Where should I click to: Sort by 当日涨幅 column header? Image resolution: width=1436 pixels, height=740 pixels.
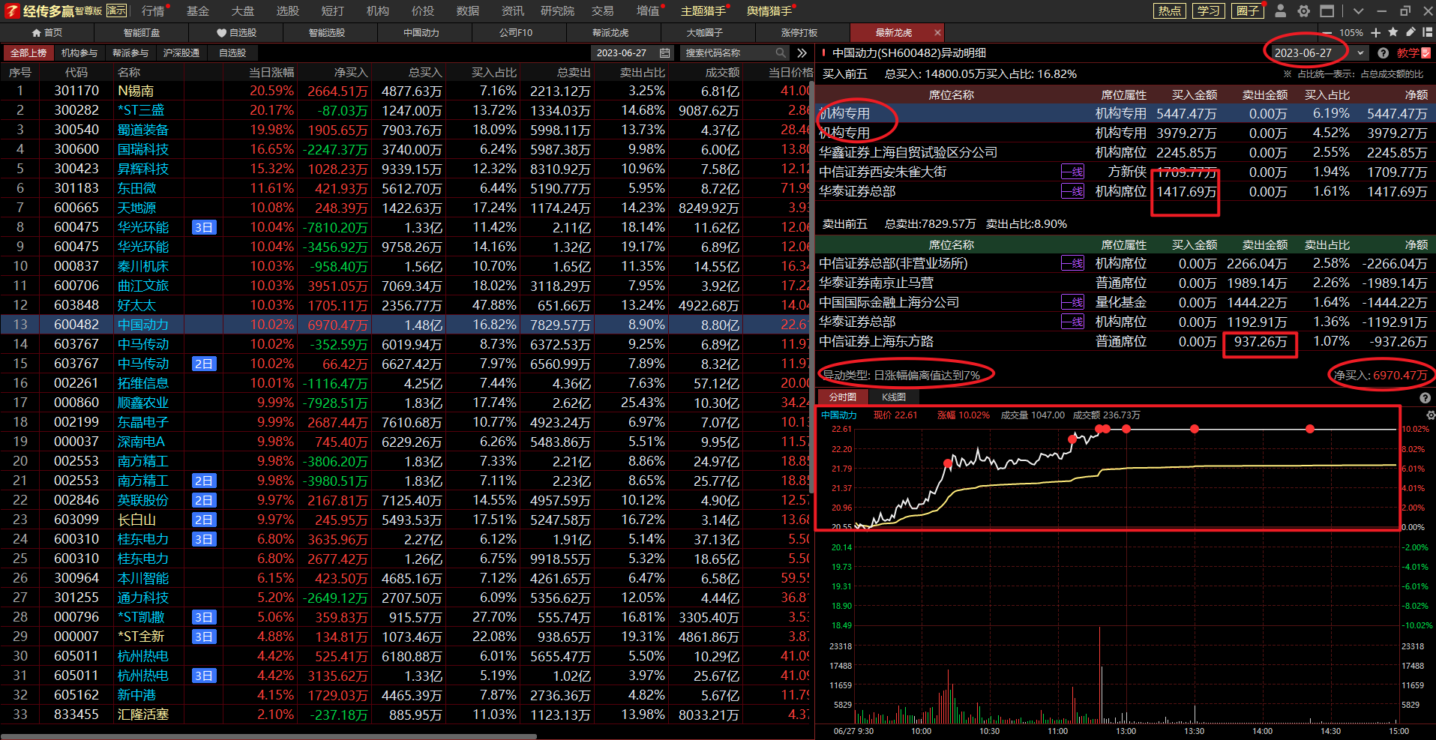point(271,73)
